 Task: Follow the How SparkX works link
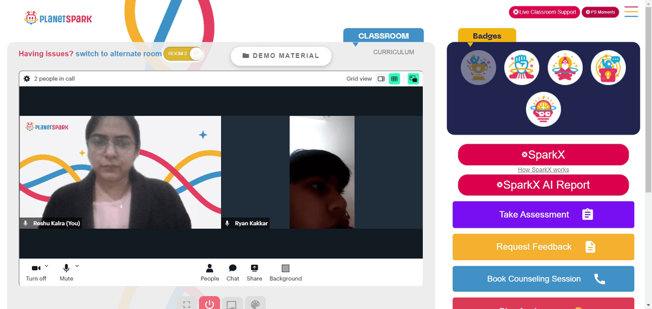[x=544, y=170]
